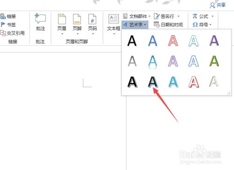
Task: Expand the 文本框 dropdown arrow
Action: pyautogui.click(x=114, y=34)
